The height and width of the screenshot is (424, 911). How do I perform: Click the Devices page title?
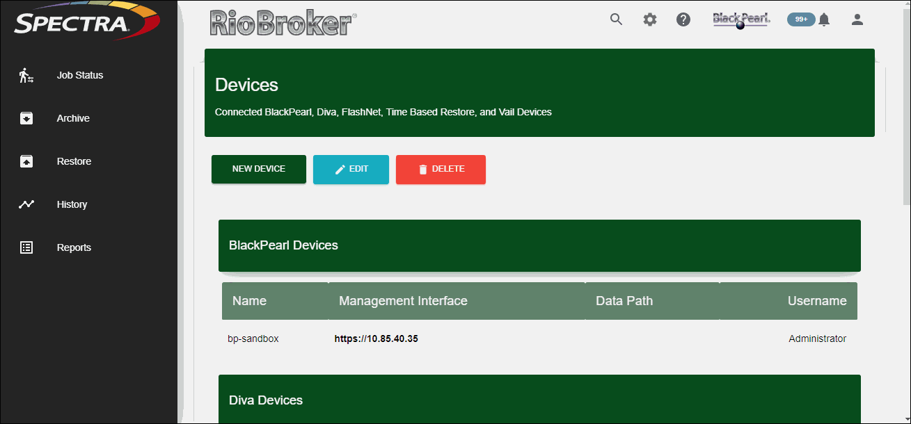[x=246, y=85]
